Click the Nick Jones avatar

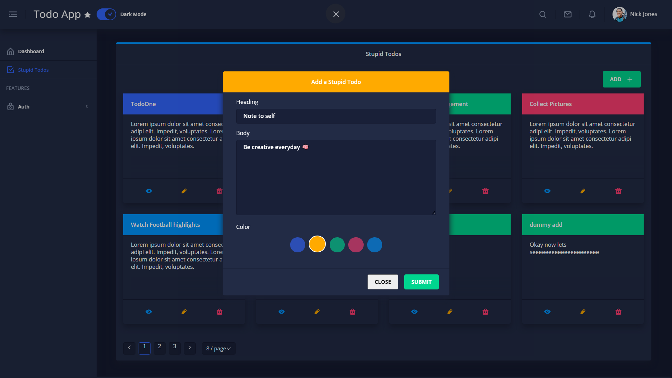click(619, 14)
